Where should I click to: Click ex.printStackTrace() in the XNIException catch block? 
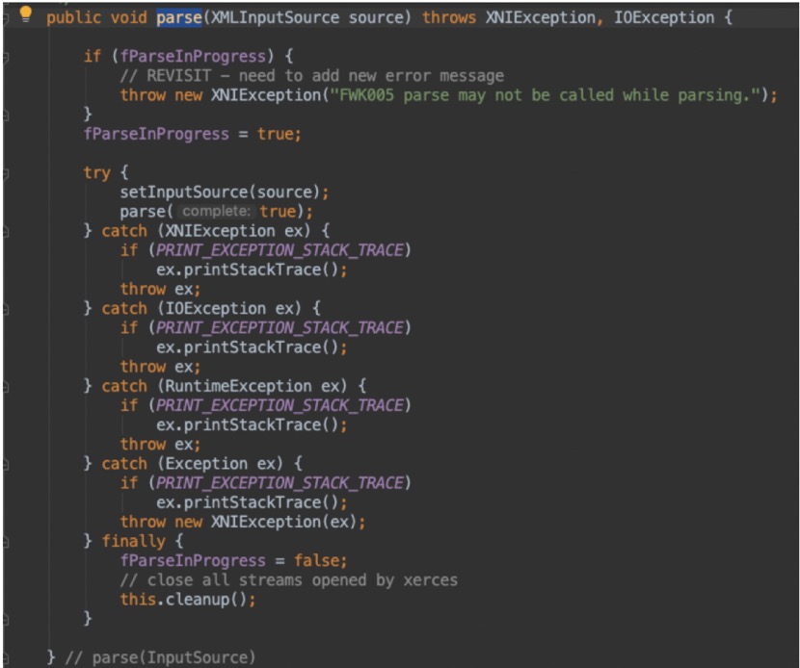pyautogui.click(x=252, y=270)
